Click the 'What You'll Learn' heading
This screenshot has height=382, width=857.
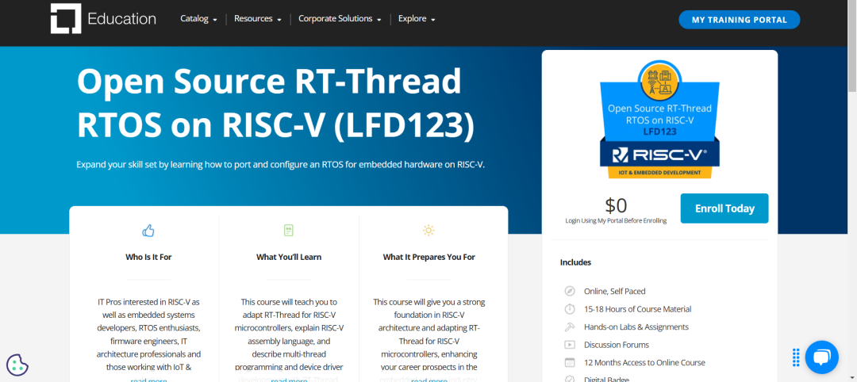tap(289, 257)
